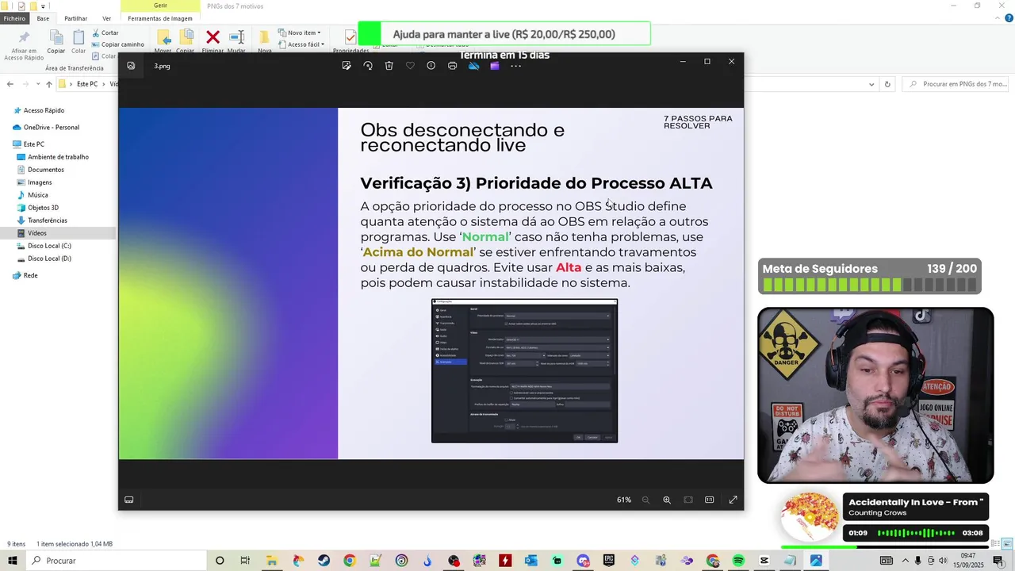The height and width of the screenshot is (571, 1015).
Task: Click the Gerir contextual tab
Action: (x=160, y=6)
